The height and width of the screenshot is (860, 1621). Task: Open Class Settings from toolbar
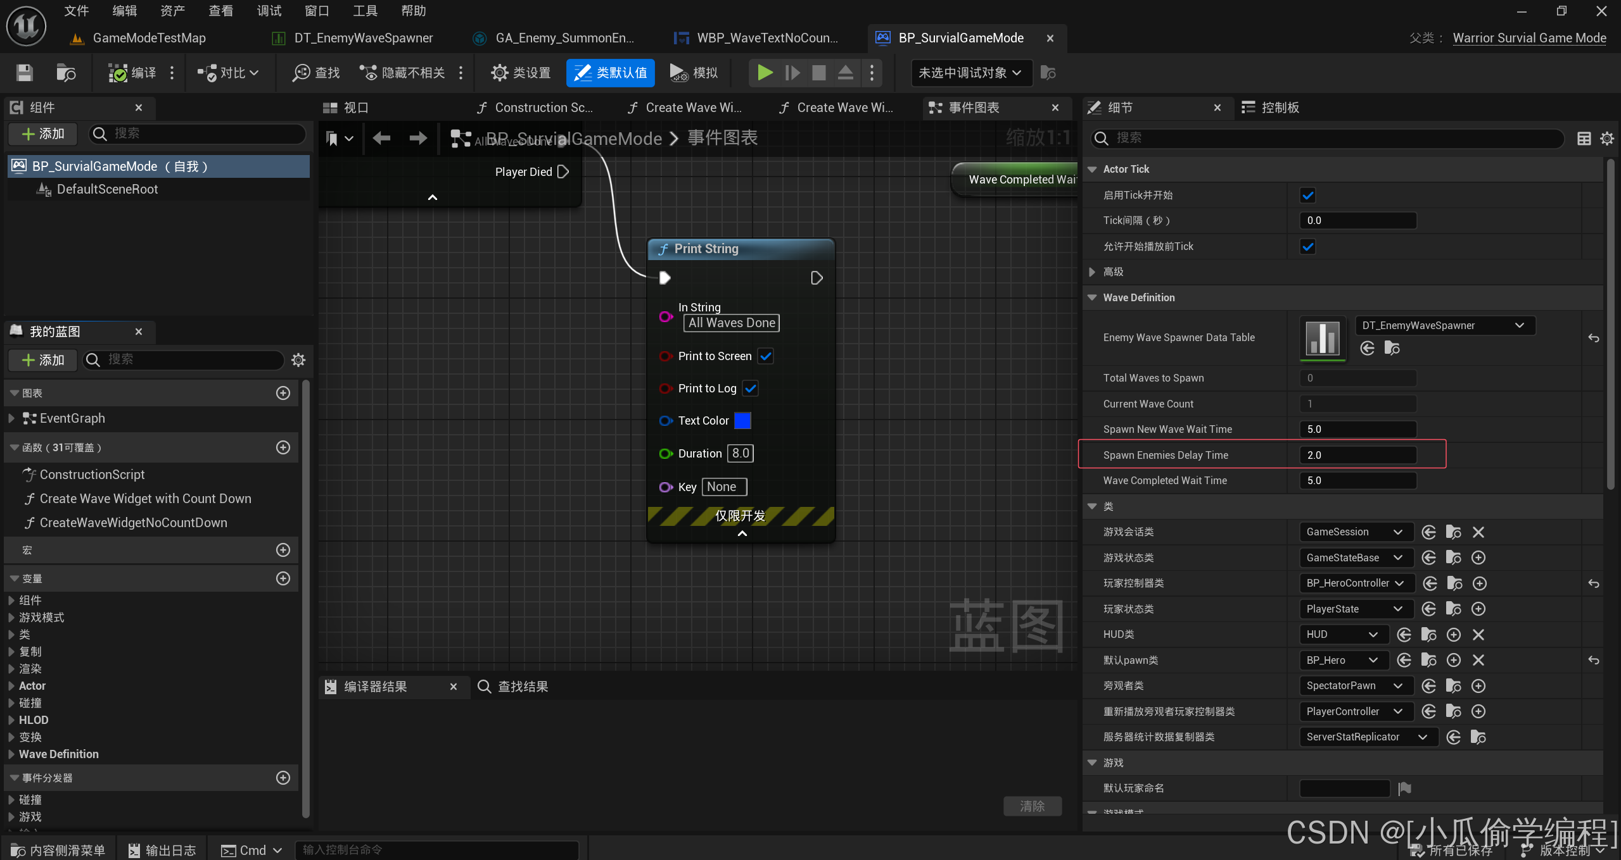(521, 73)
